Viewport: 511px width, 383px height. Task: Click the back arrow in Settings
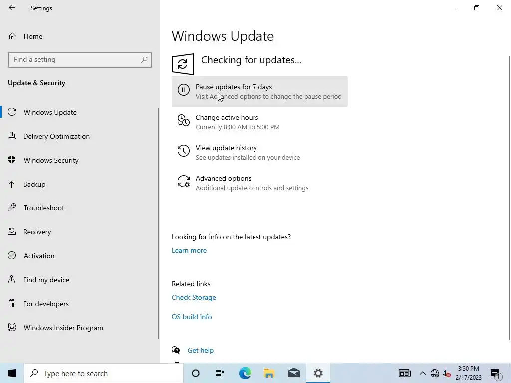[x=12, y=8]
